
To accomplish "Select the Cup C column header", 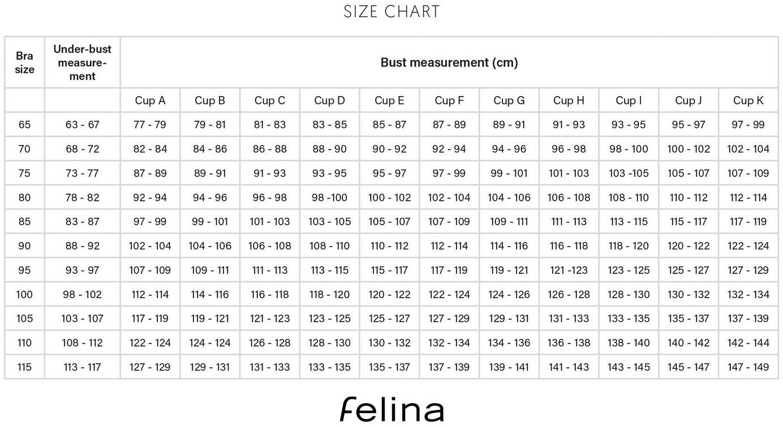I will 270,101.
